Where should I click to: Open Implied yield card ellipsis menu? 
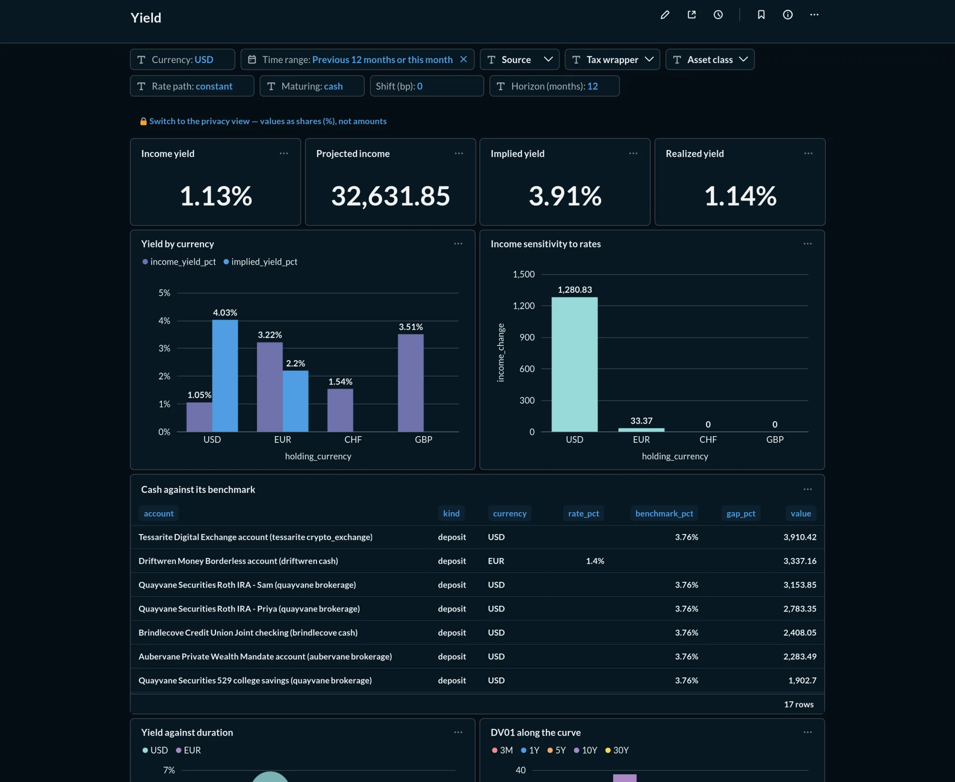(633, 153)
